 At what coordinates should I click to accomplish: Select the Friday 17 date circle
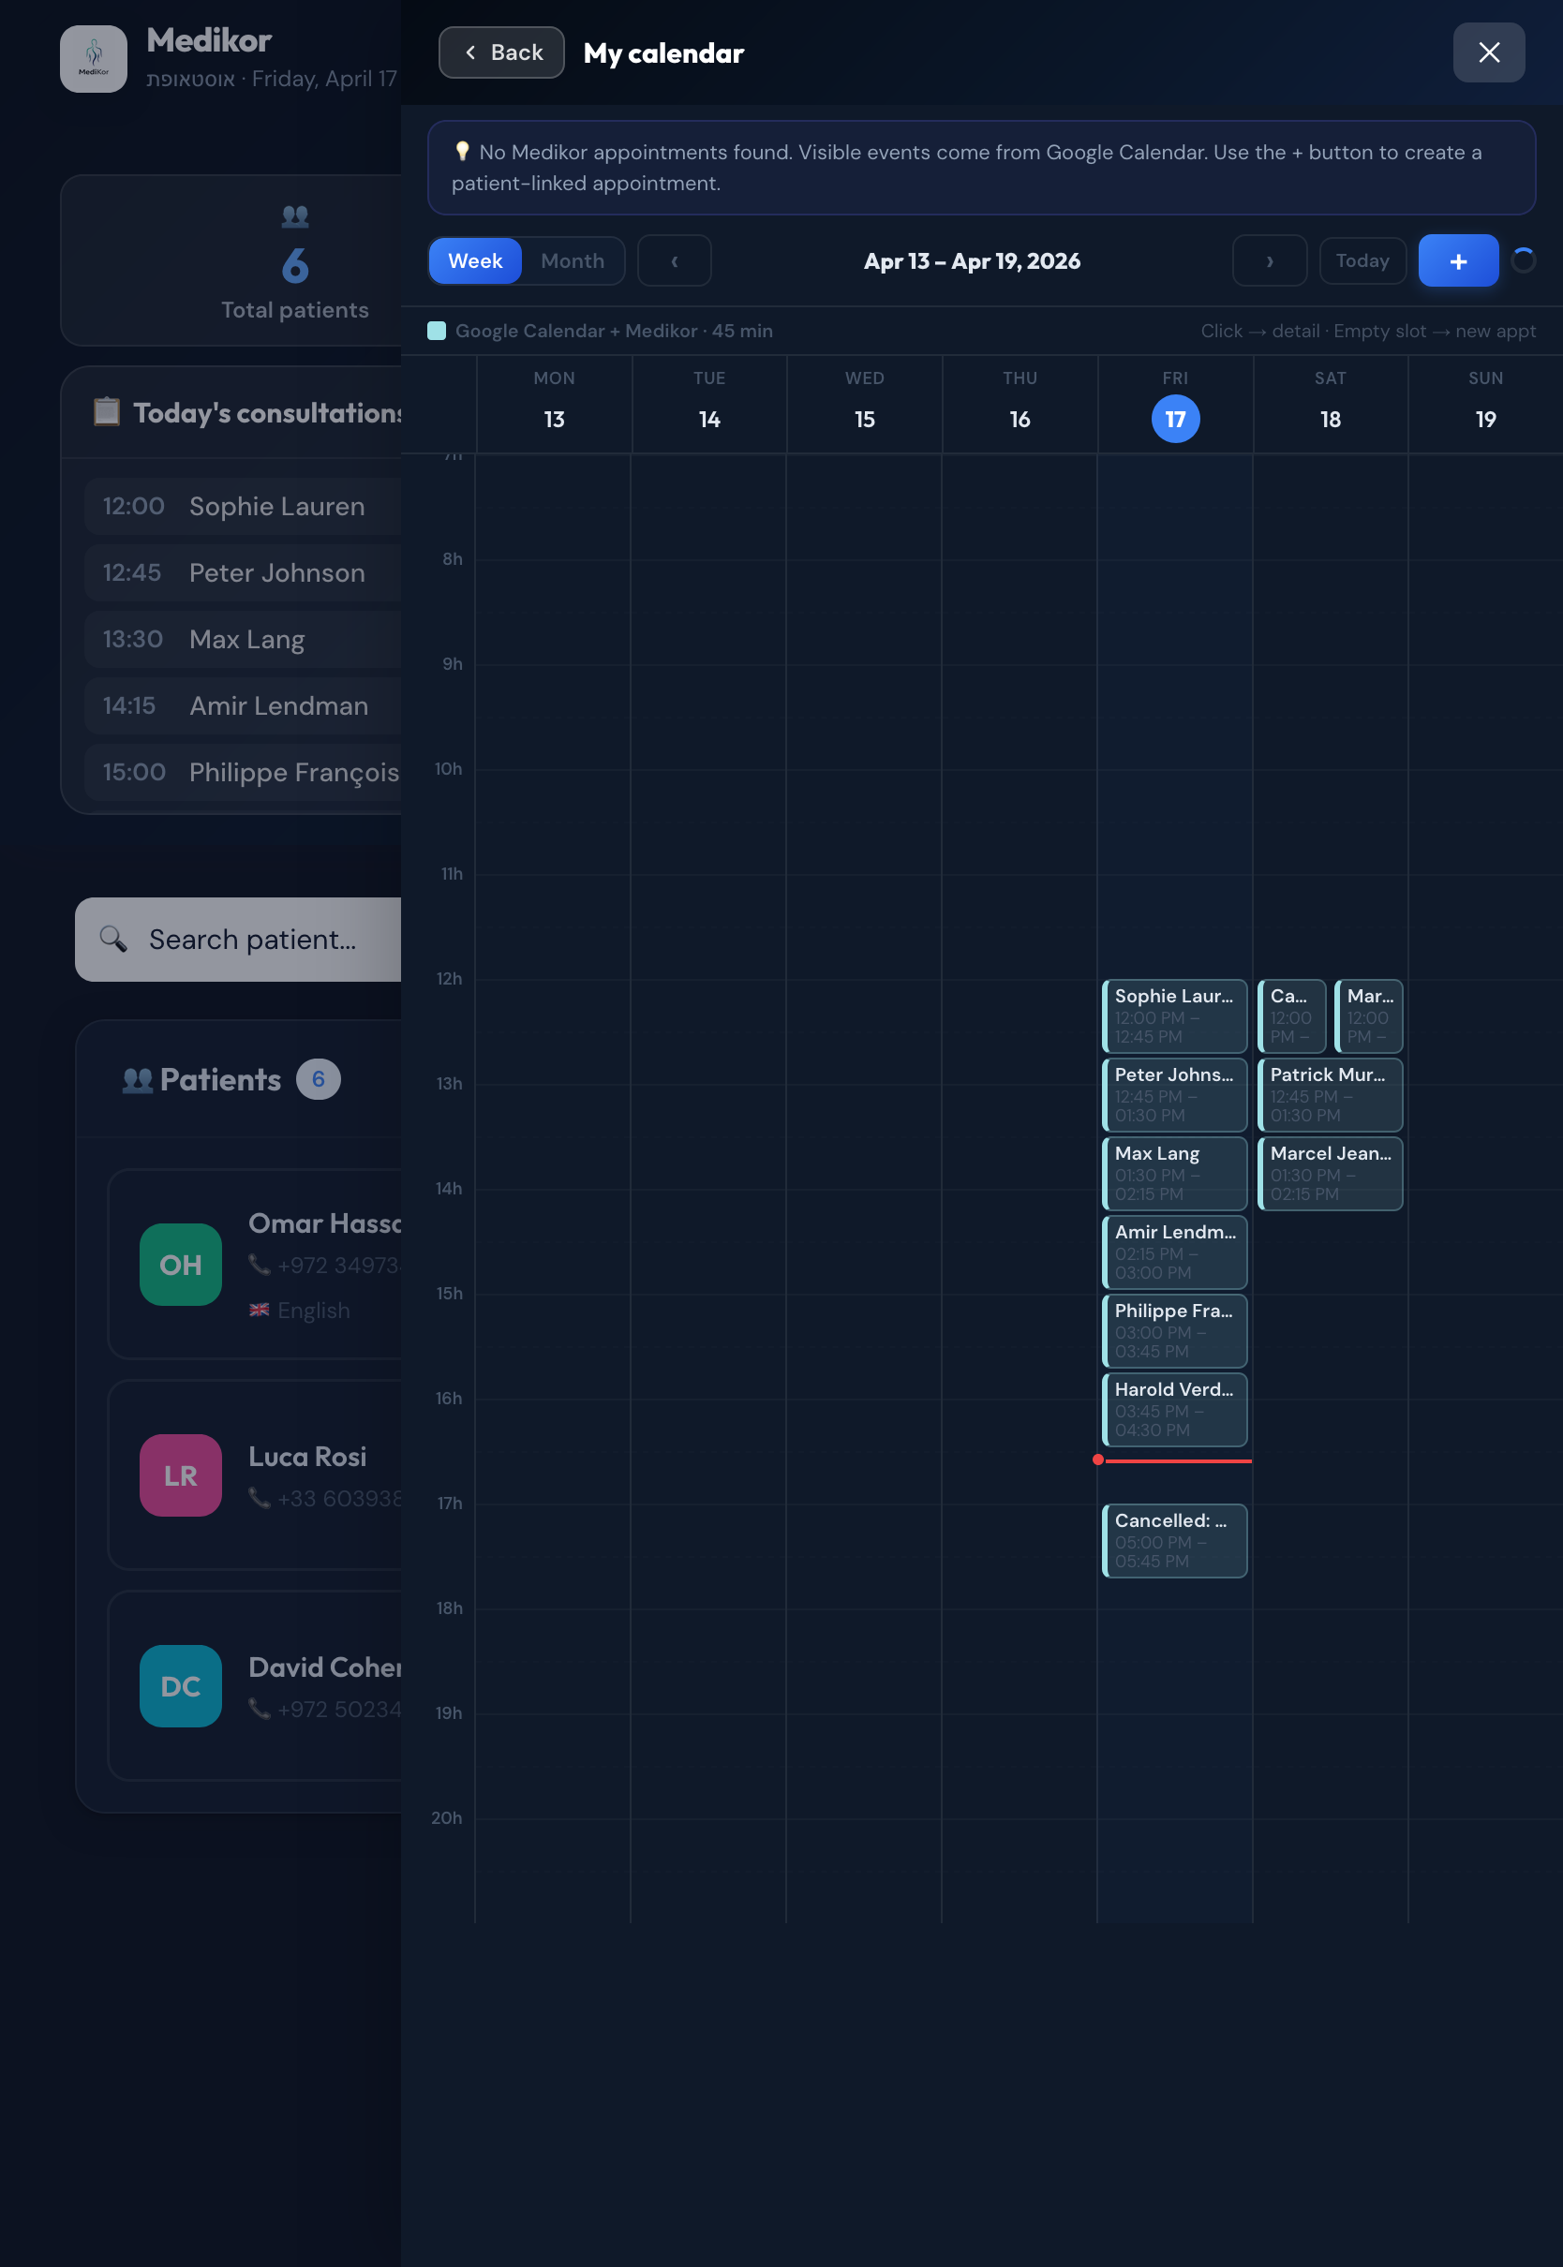(x=1174, y=419)
